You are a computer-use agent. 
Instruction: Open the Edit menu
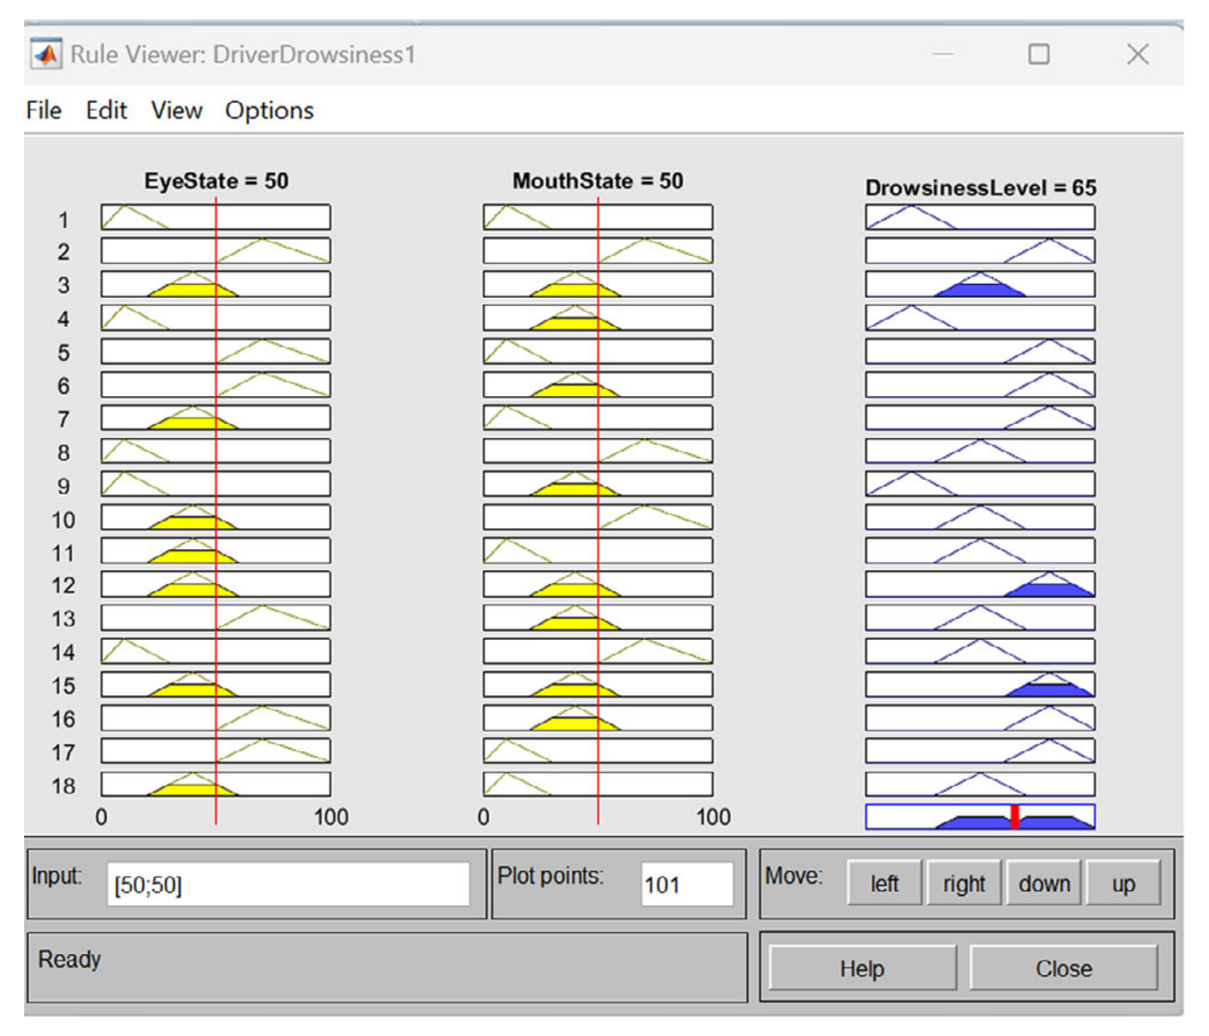coord(106,110)
